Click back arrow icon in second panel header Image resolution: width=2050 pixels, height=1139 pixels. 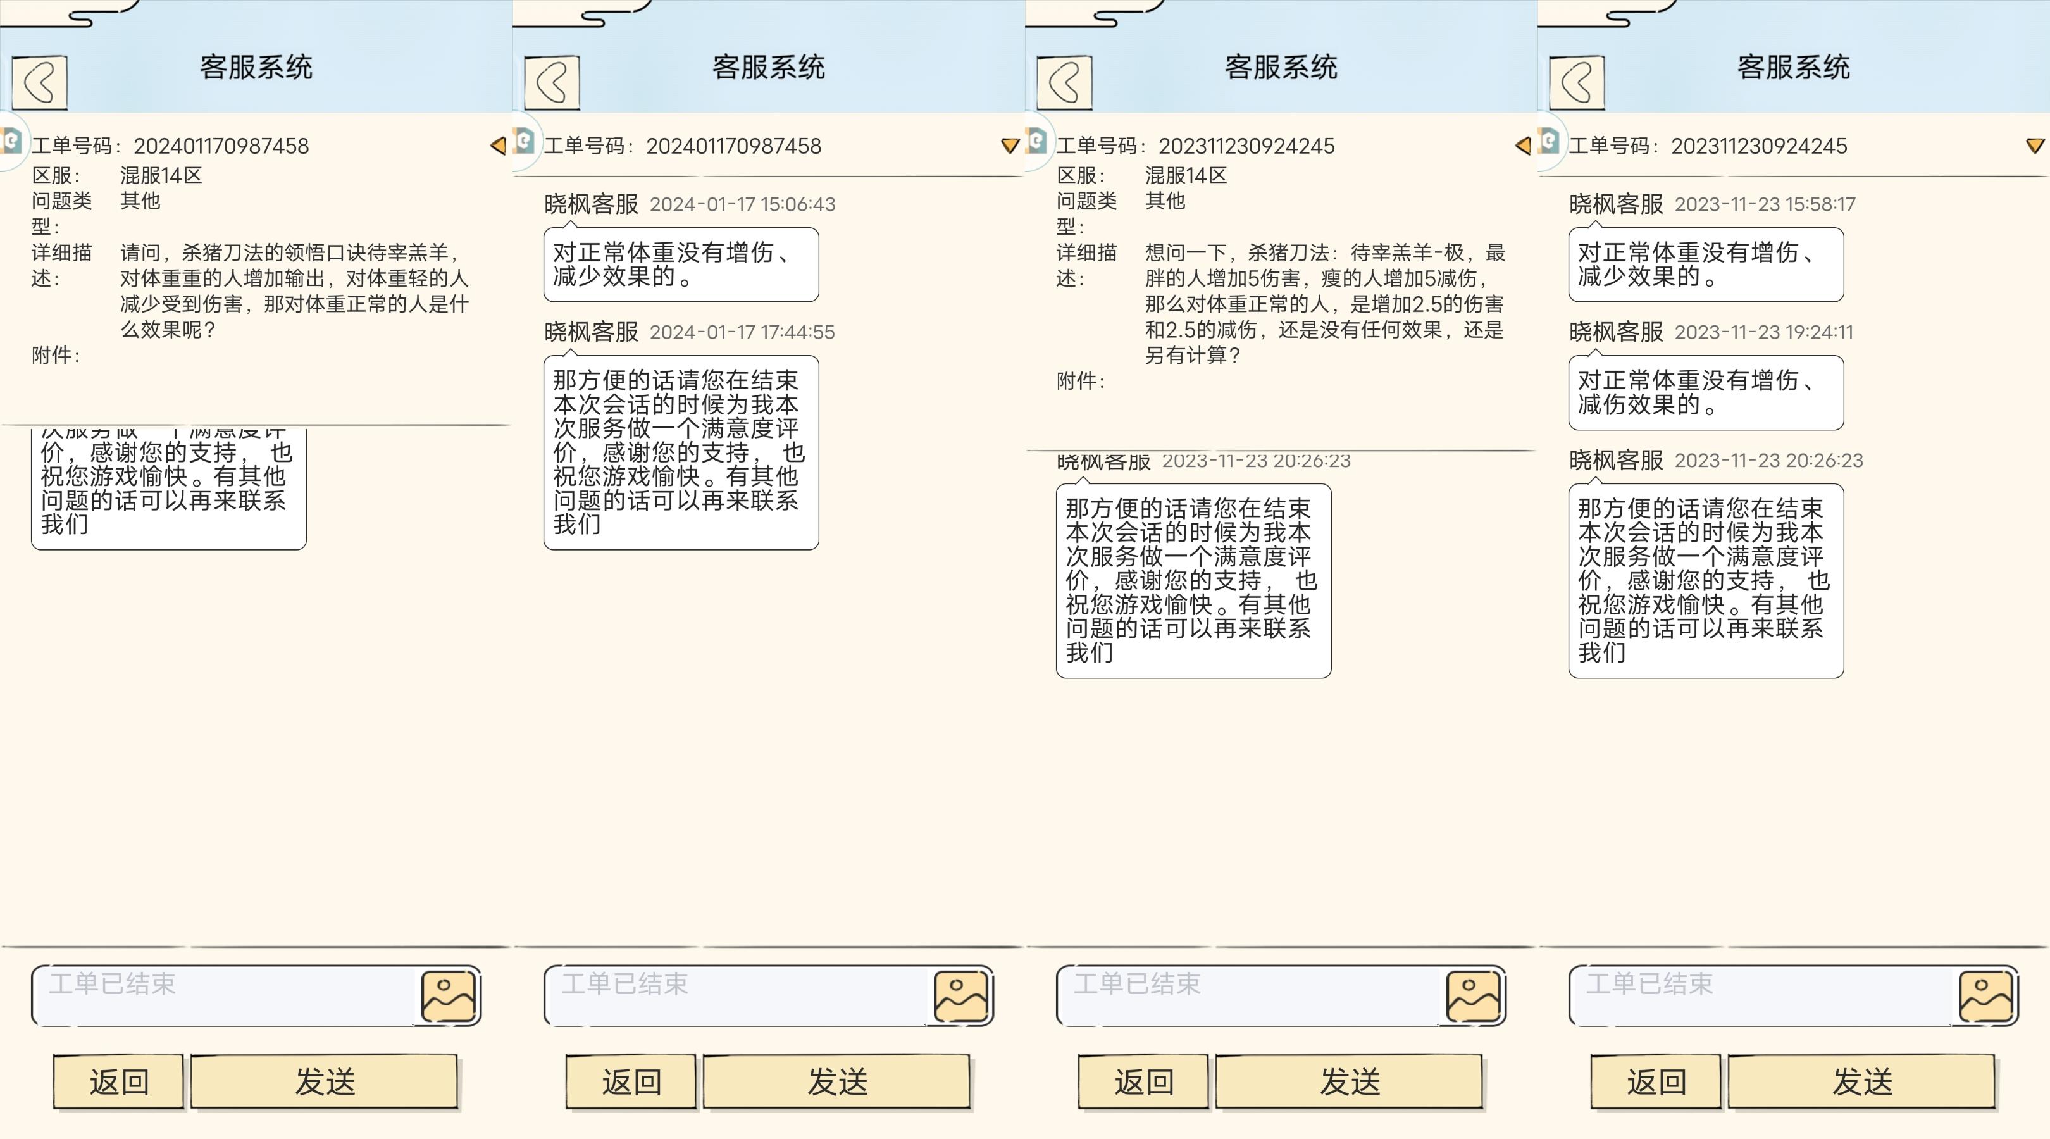click(552, 82)
